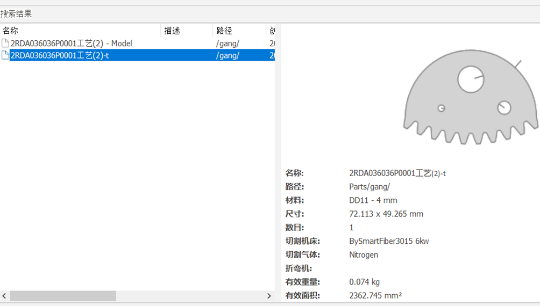Click the Parts/gang/ path value in details
Image resolution: width=540 pixels, height=306 pixels.
[369, 187]
